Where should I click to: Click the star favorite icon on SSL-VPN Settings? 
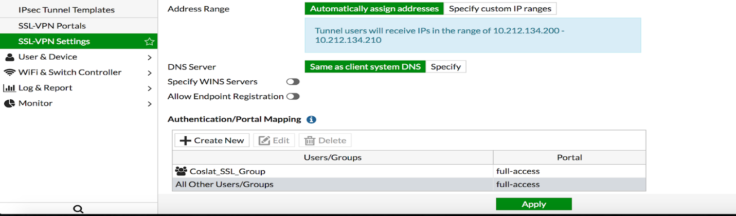tap(149, 42)
